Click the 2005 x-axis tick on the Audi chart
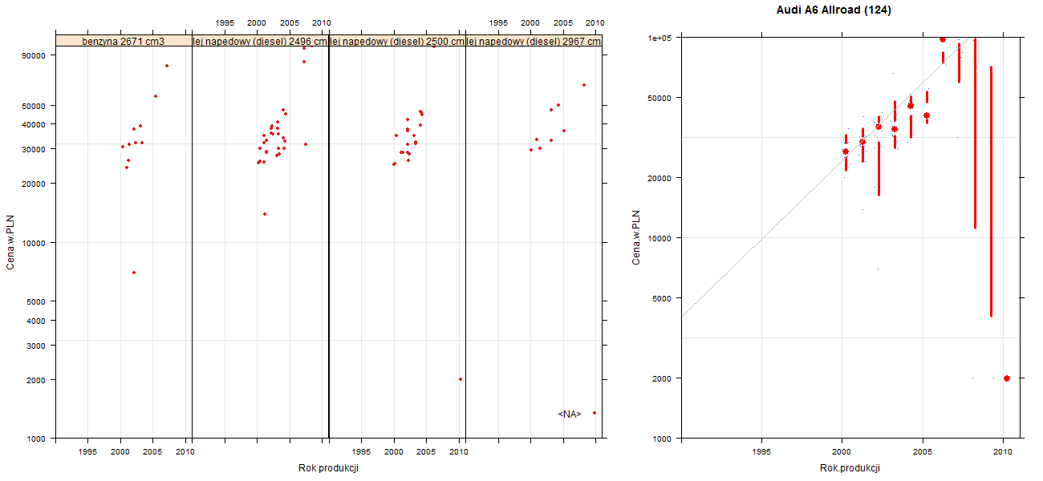The height and width of the screenshot is (481, 1043). coord(923,452)
